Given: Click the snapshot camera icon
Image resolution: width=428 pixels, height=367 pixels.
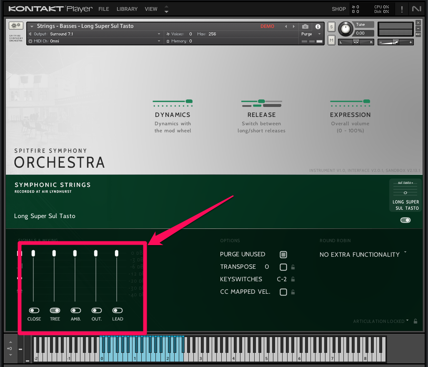Looking at the screenshot, I should (x=305, y=27).
